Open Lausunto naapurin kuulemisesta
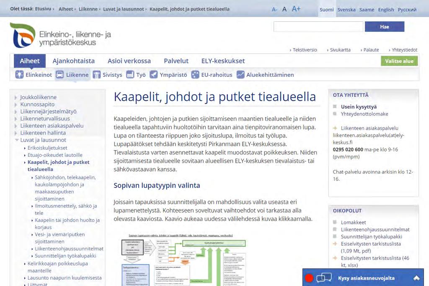Viewport: 429px width, 286px height. coord(65,278)
